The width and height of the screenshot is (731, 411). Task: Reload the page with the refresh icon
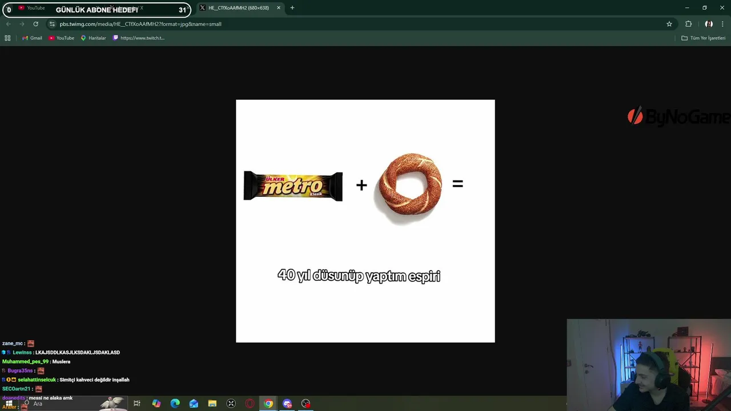pos(35,24)
